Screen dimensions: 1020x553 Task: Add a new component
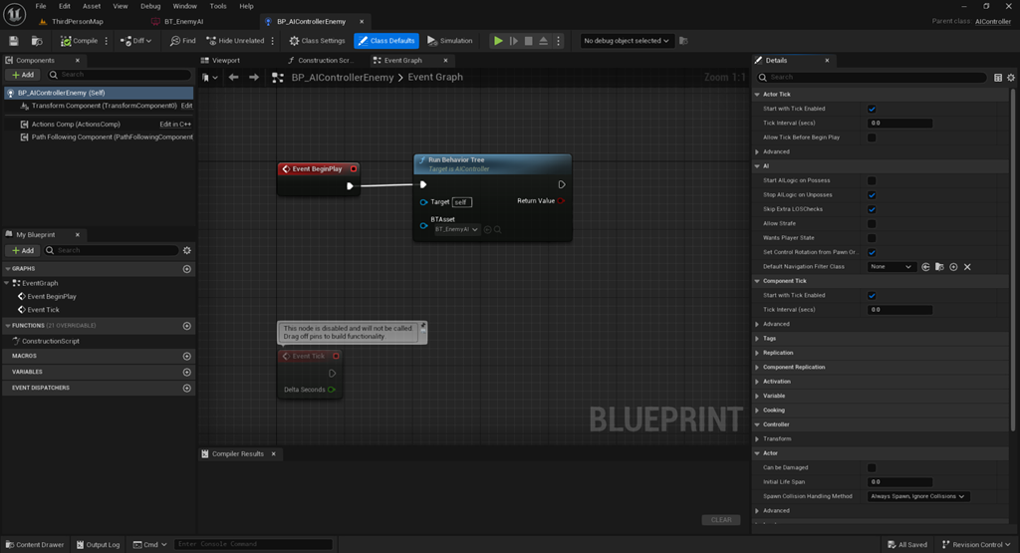click(x=23, y=75)
